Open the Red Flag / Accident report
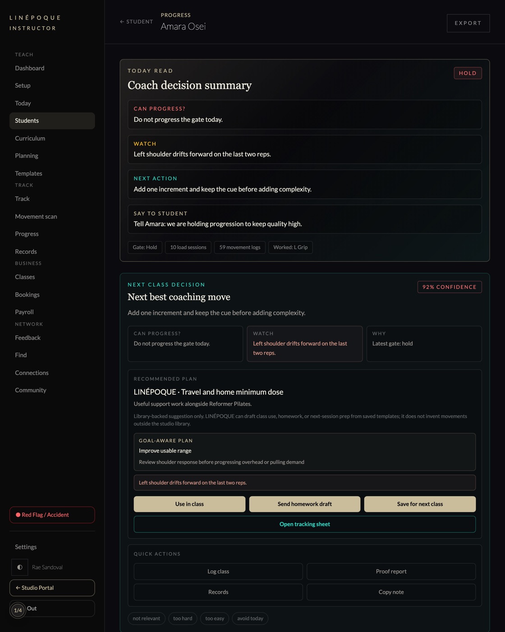505x632 pixels. pos(52,515)
